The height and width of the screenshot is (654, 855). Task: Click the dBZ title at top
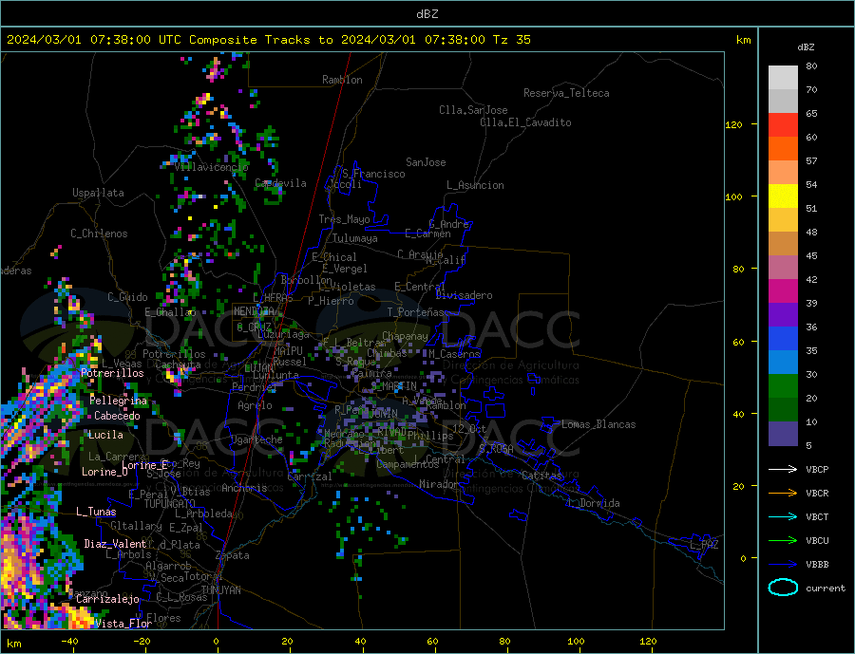(427, 14)
